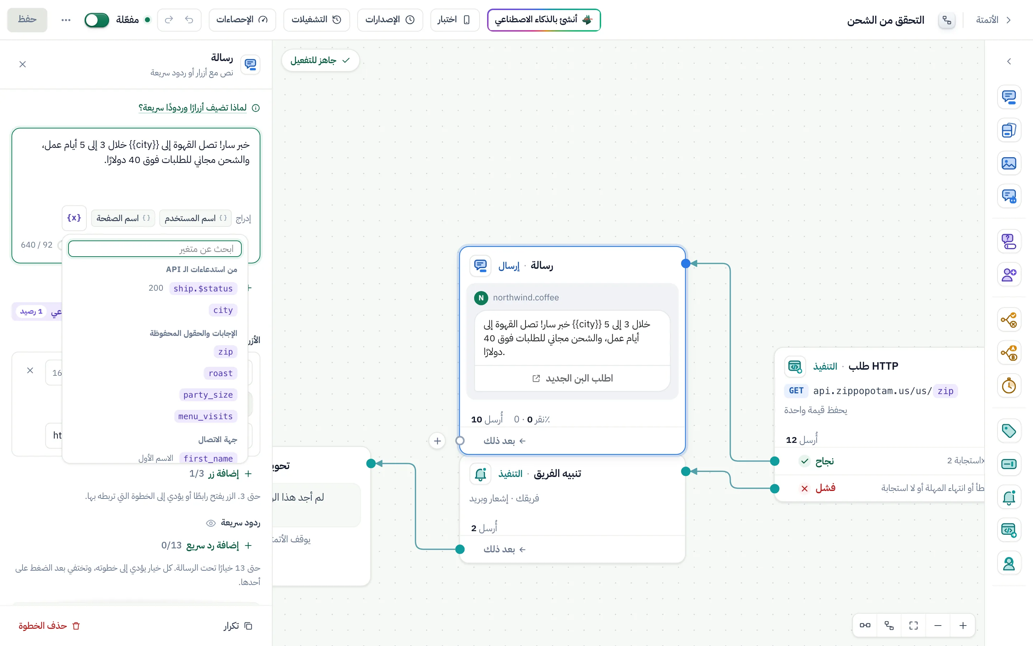Insert the اسم المستخدم variable chip
The height and width of the screenshot is (646, 1033).
[x=195, y=218]
